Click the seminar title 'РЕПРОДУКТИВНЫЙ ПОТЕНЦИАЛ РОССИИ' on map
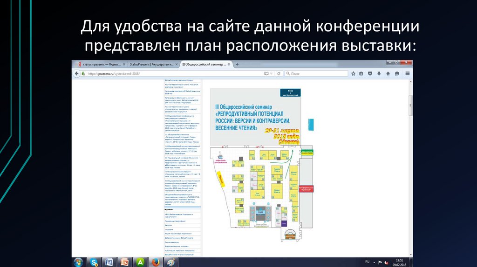The width and height of the screenshot is (477, 267). (252, 117)
